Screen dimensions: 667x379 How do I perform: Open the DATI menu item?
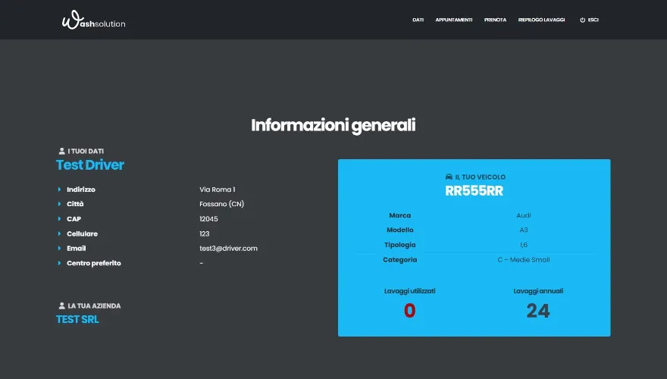[418, 20]
